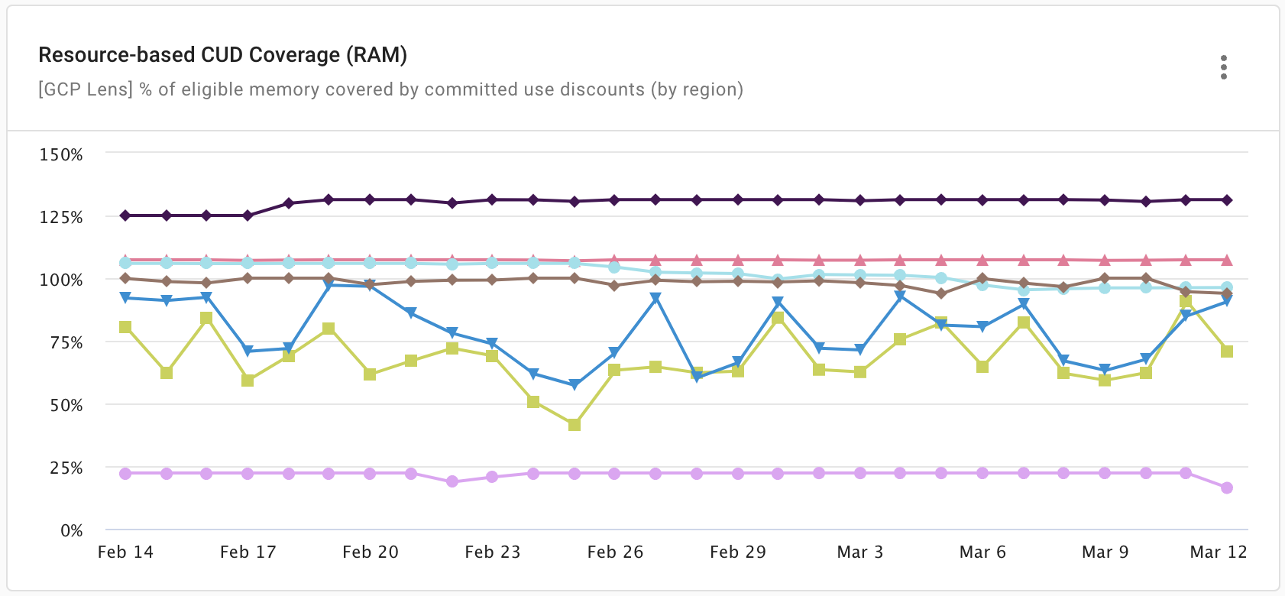Screen dimensions: 1285x596
Task: Click the Resource-based CUD Coverage (RAM) title
Action: pos(222,55)
